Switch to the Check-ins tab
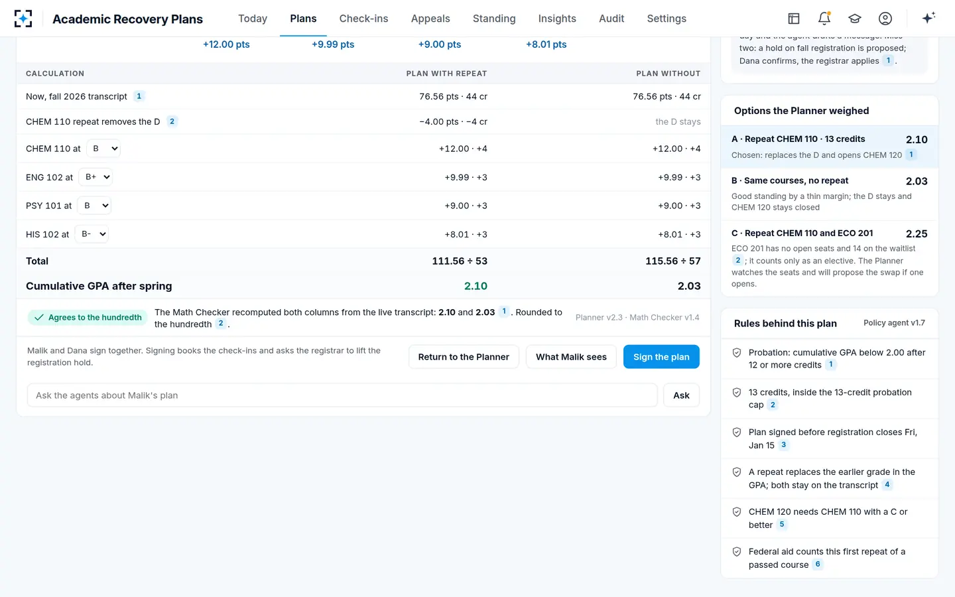The image size is (955, 597). [363, 19]
